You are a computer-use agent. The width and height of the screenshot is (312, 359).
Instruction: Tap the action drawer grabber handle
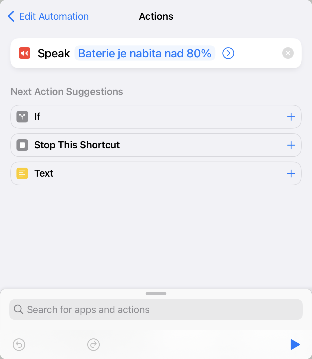pyautogui.click(x=156, y=294)
